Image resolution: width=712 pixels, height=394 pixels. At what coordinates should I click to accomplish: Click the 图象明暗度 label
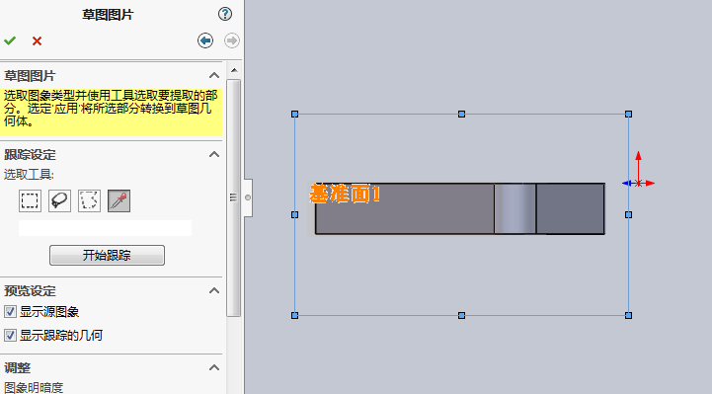coord(34,388)
